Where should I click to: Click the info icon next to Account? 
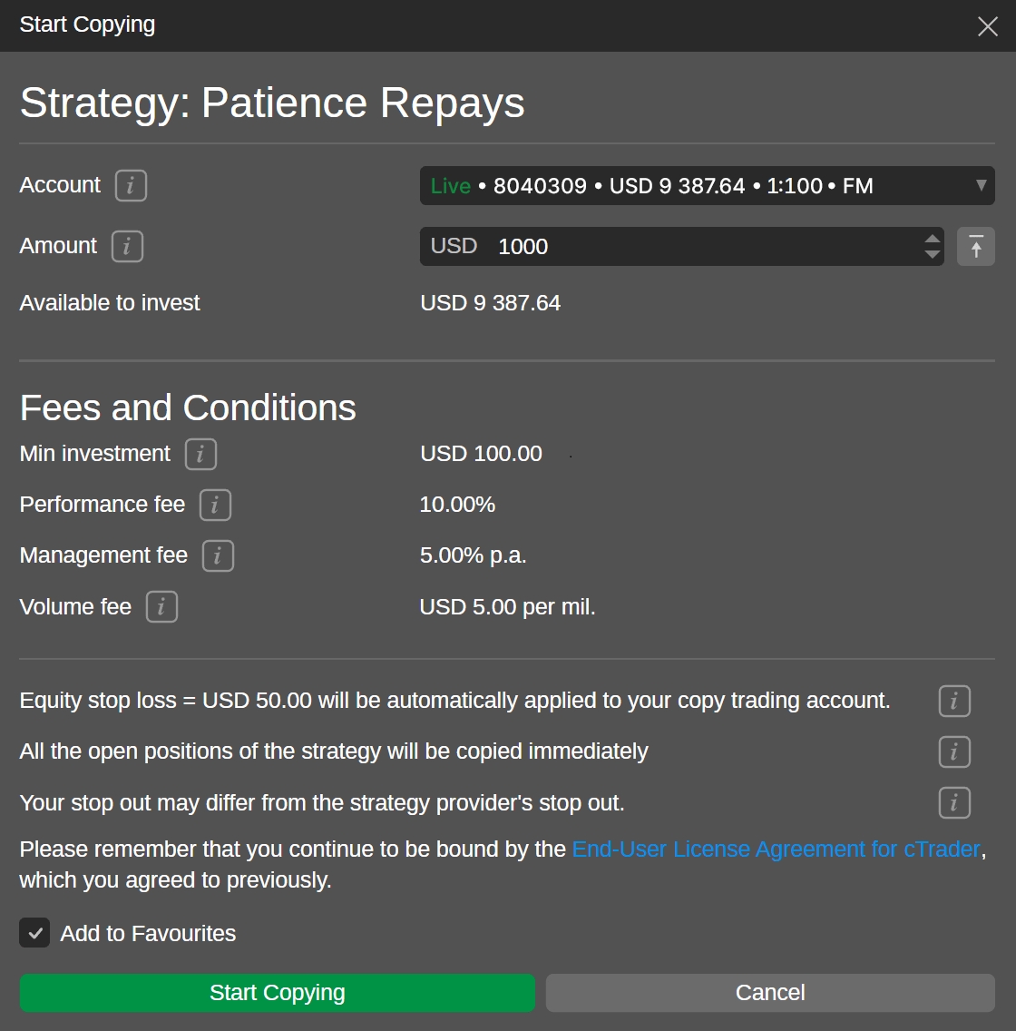(131, 186)
